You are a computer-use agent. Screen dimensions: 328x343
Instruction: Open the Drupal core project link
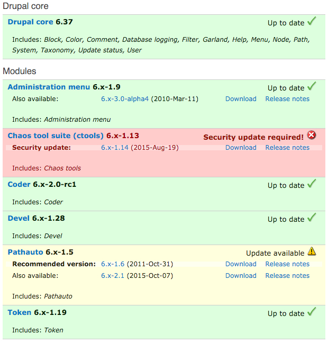(x=31, y=22)
